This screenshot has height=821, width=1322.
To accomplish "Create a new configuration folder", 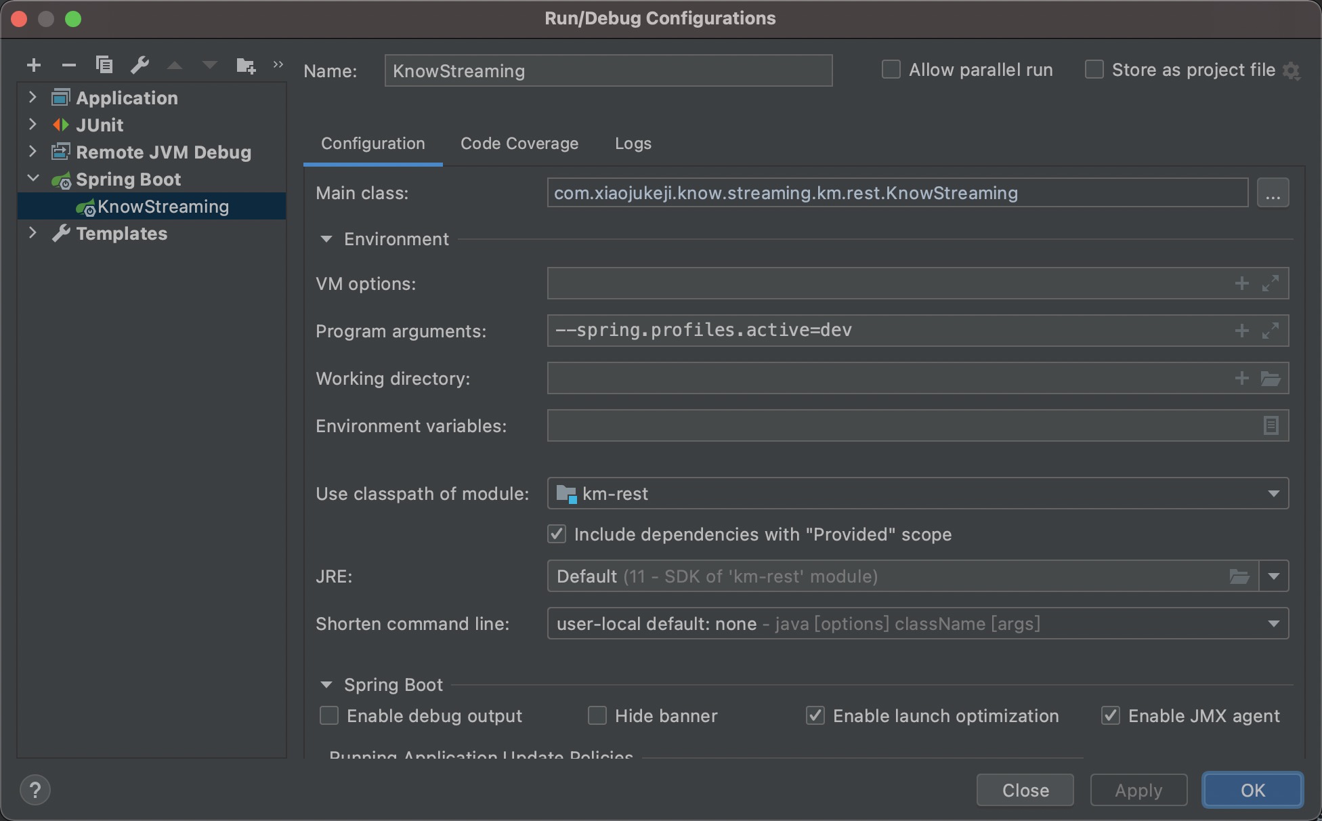I will point(245,65).
